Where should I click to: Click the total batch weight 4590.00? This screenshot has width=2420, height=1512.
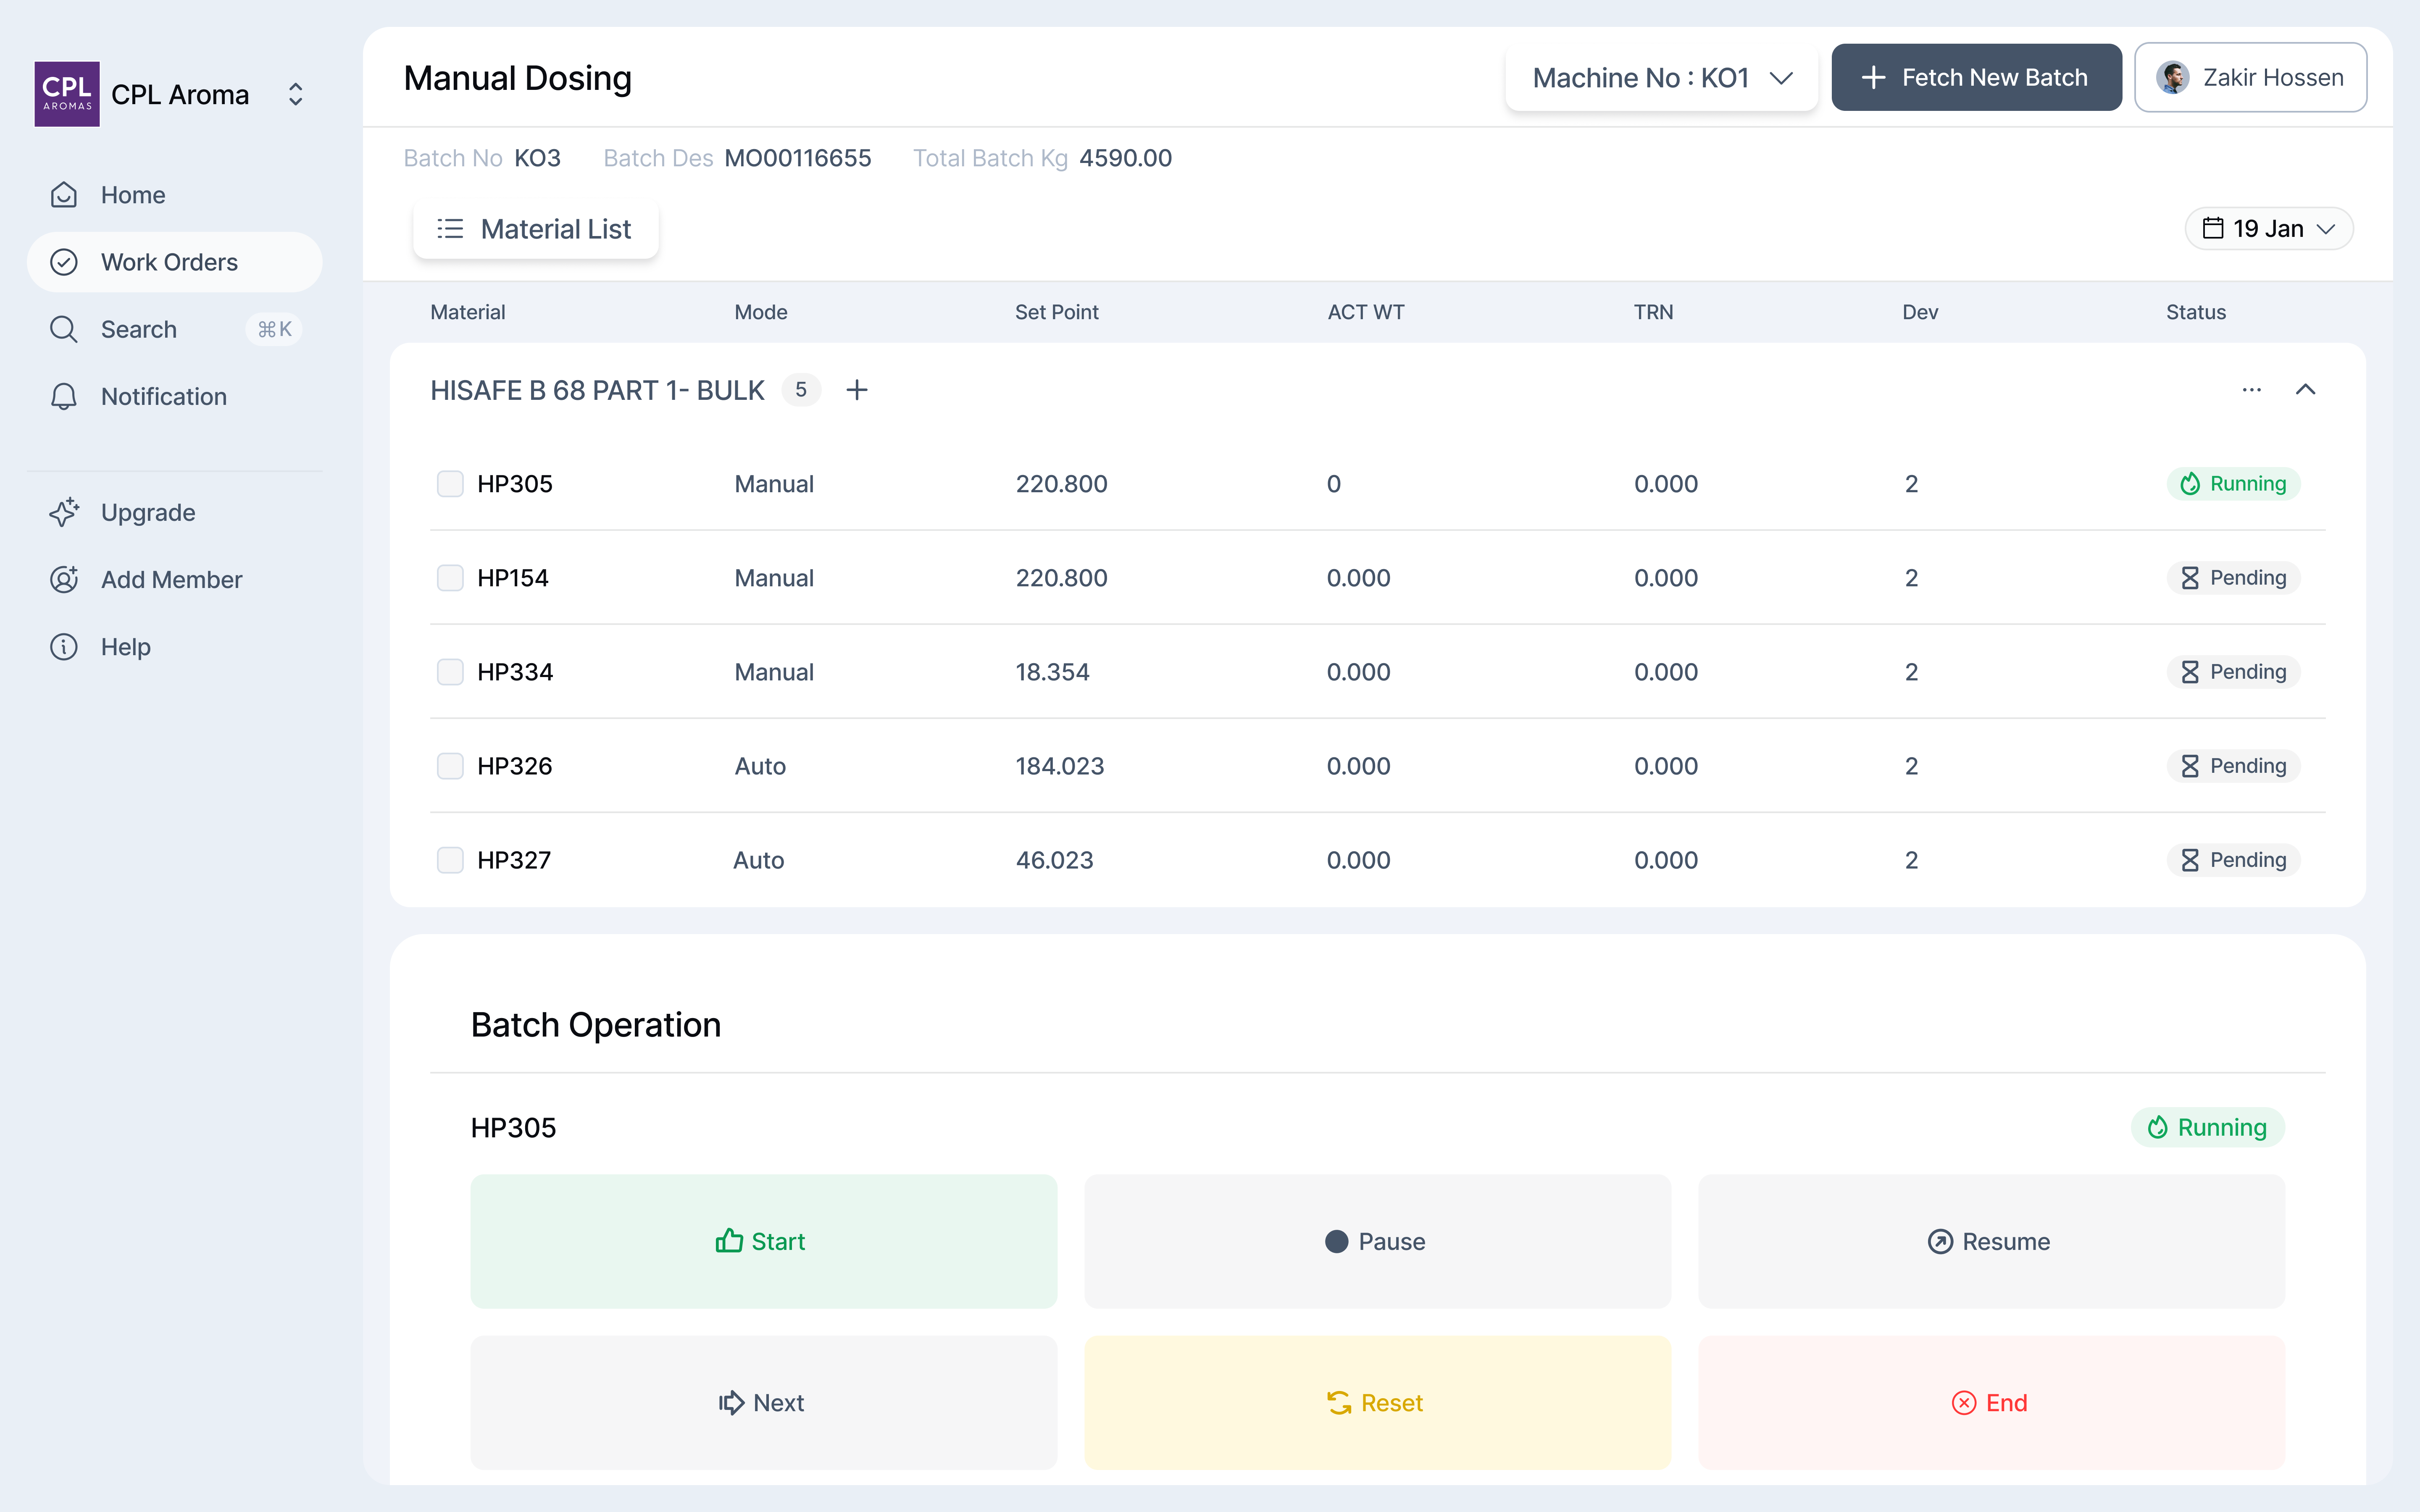(x=1126, y=158)
